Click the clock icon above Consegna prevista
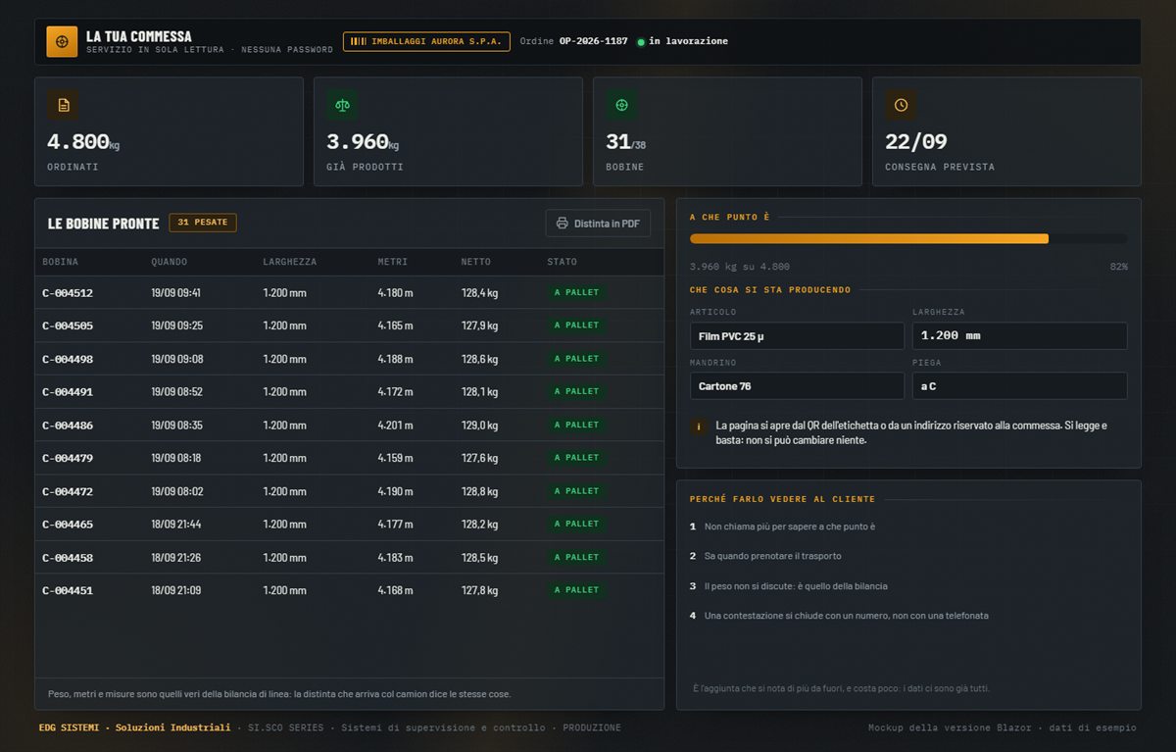Viewport: 1176px width, 752px height. pos(901,105)
